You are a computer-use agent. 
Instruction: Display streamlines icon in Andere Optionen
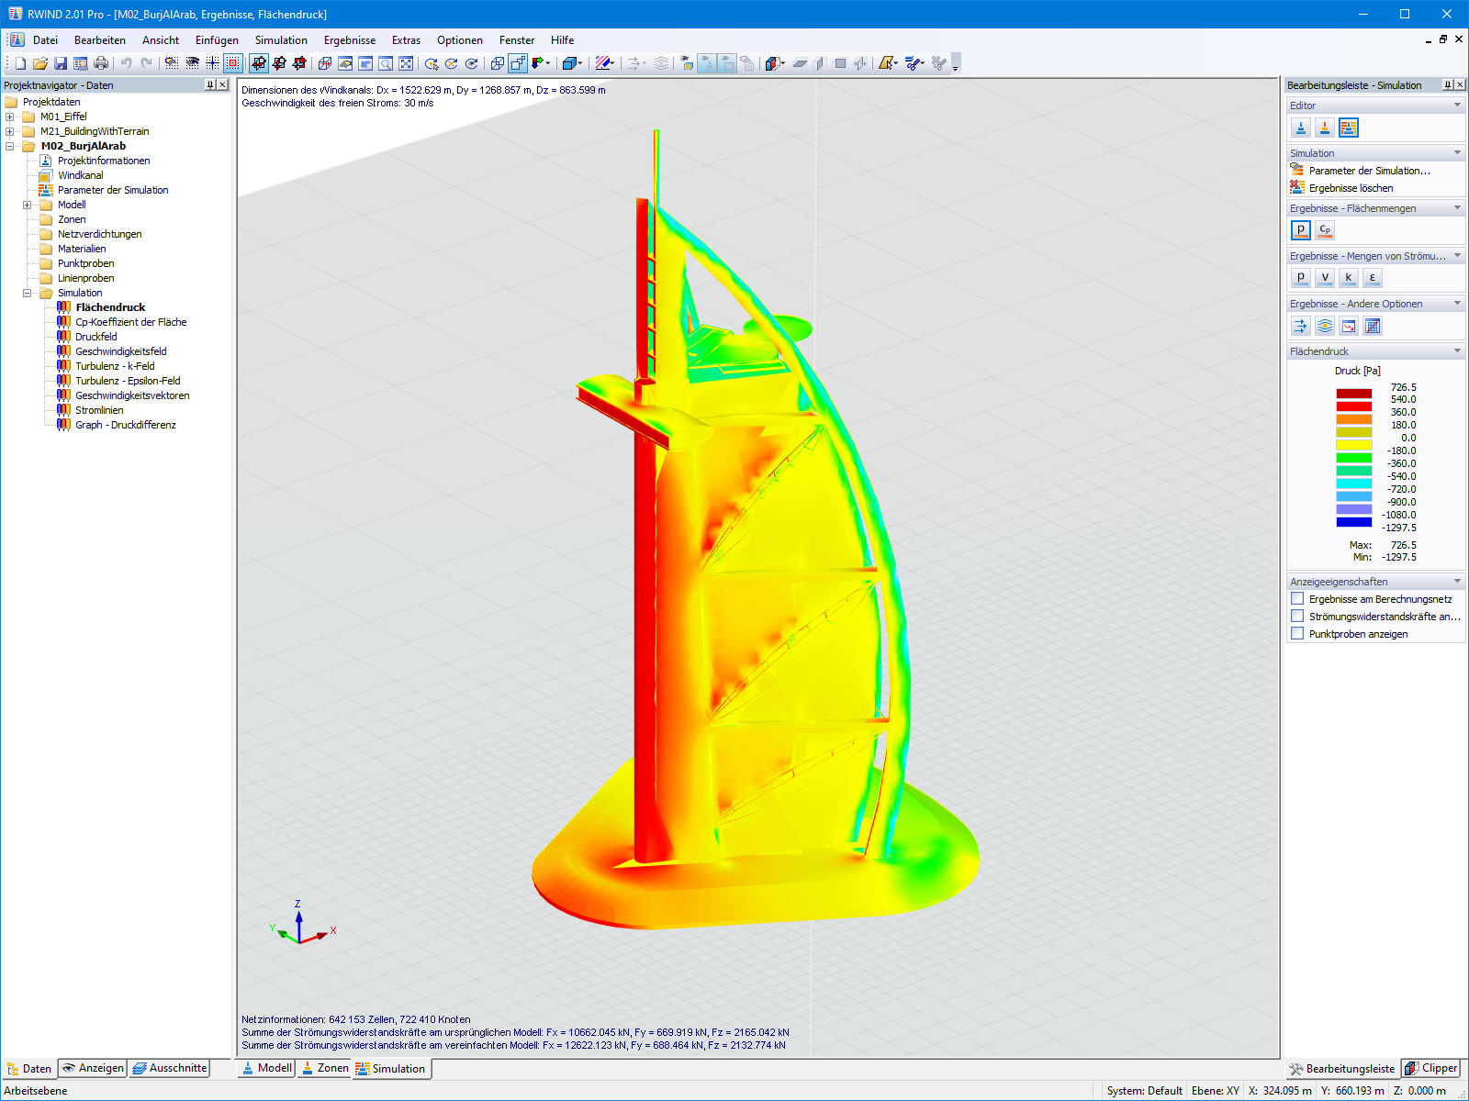(x=1325, y=326)
